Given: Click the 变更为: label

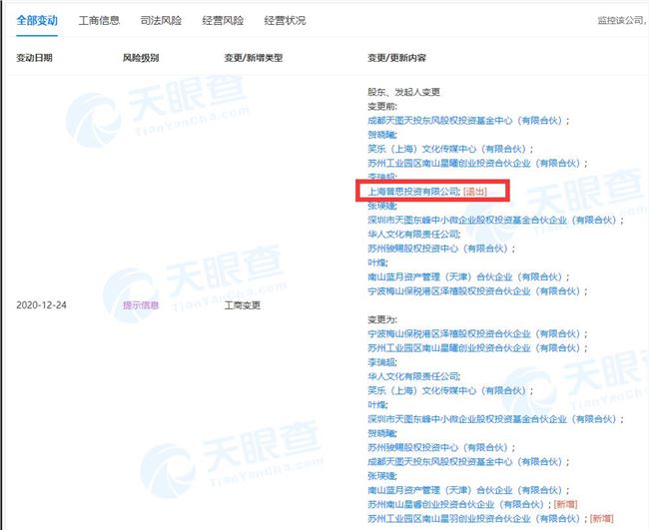Looking at the screenshot, I should tap(382, 319).
